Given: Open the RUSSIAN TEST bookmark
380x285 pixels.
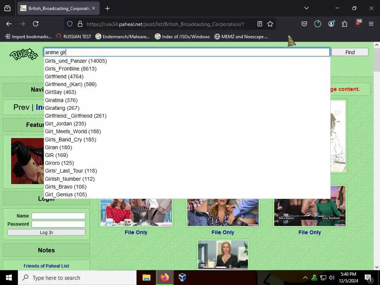Looking at the screenshot, I should coord(74,37).
